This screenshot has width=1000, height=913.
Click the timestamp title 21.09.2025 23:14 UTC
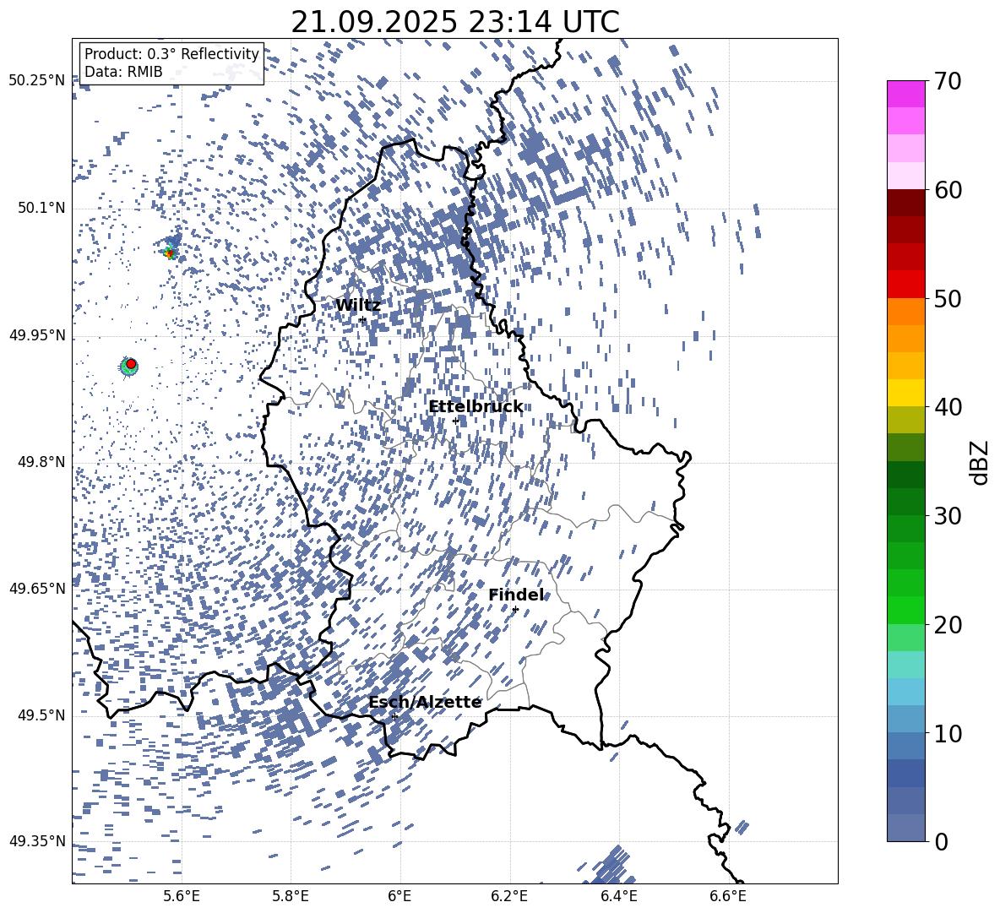coord(454,22)
